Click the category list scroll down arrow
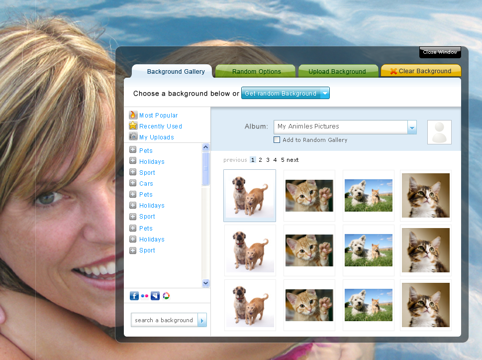 (x=205, y=283)
